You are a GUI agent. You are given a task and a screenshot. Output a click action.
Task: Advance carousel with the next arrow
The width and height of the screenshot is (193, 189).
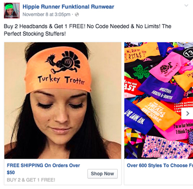(x=187, y=113)
